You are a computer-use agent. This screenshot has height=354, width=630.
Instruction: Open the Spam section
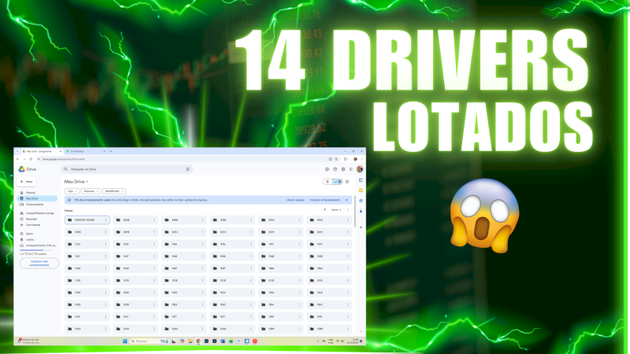[x=27, y=234]
